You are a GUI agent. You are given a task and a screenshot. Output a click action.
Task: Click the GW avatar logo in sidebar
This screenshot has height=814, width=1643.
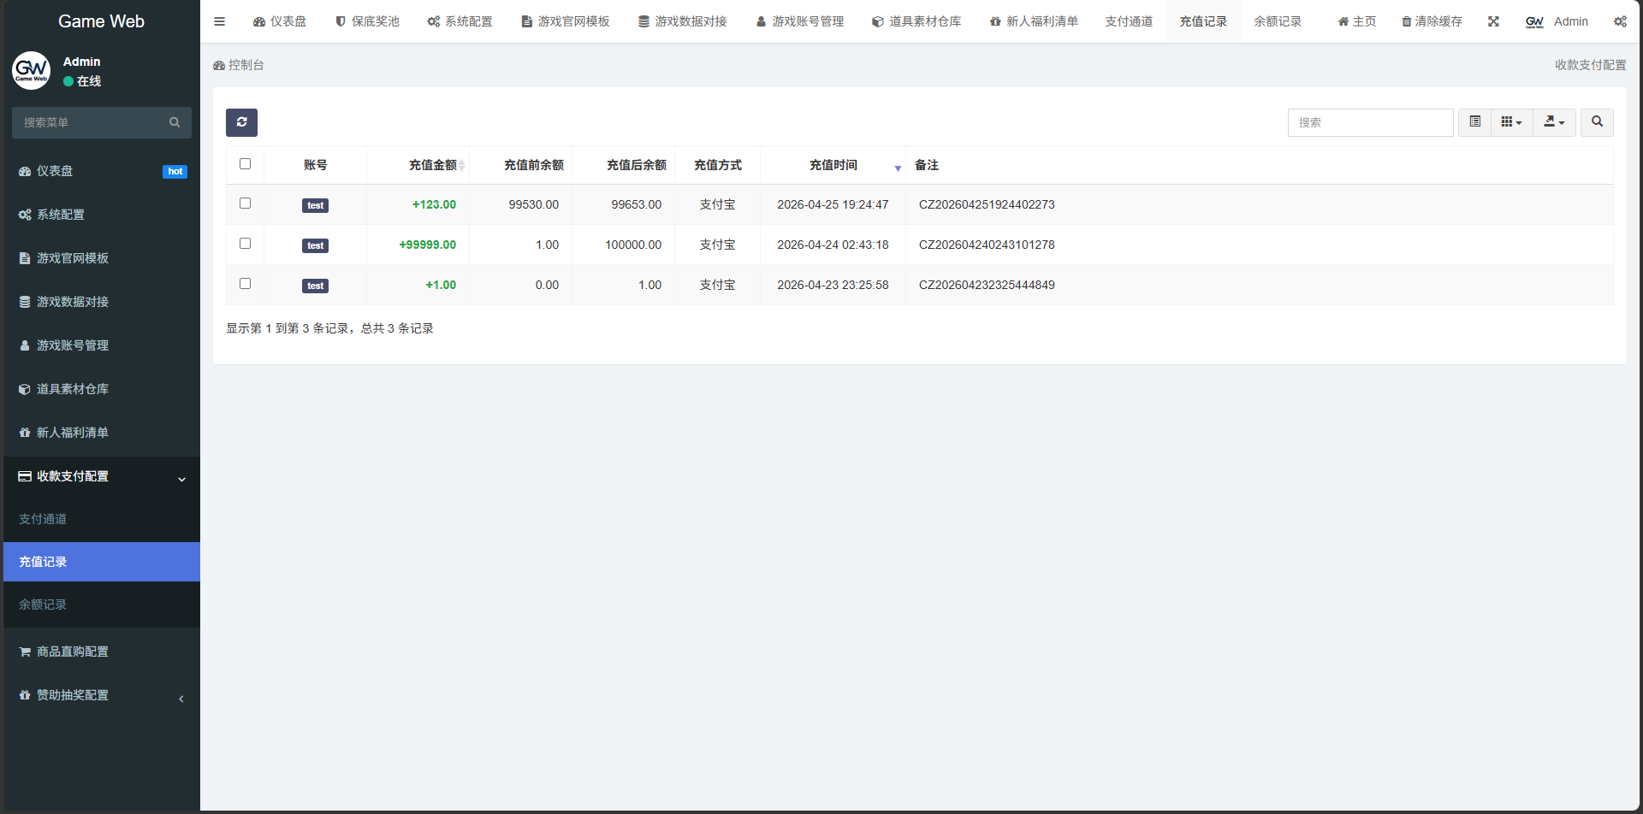click(x=32, y=71)
